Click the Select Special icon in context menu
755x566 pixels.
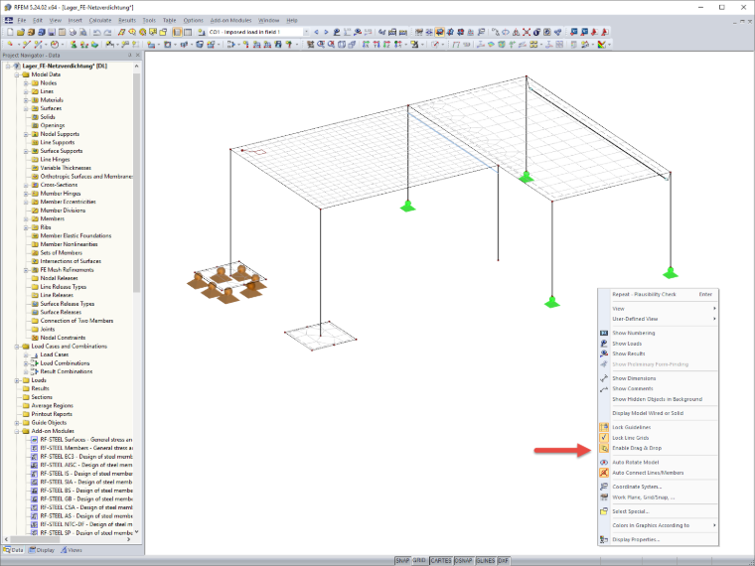604,511
